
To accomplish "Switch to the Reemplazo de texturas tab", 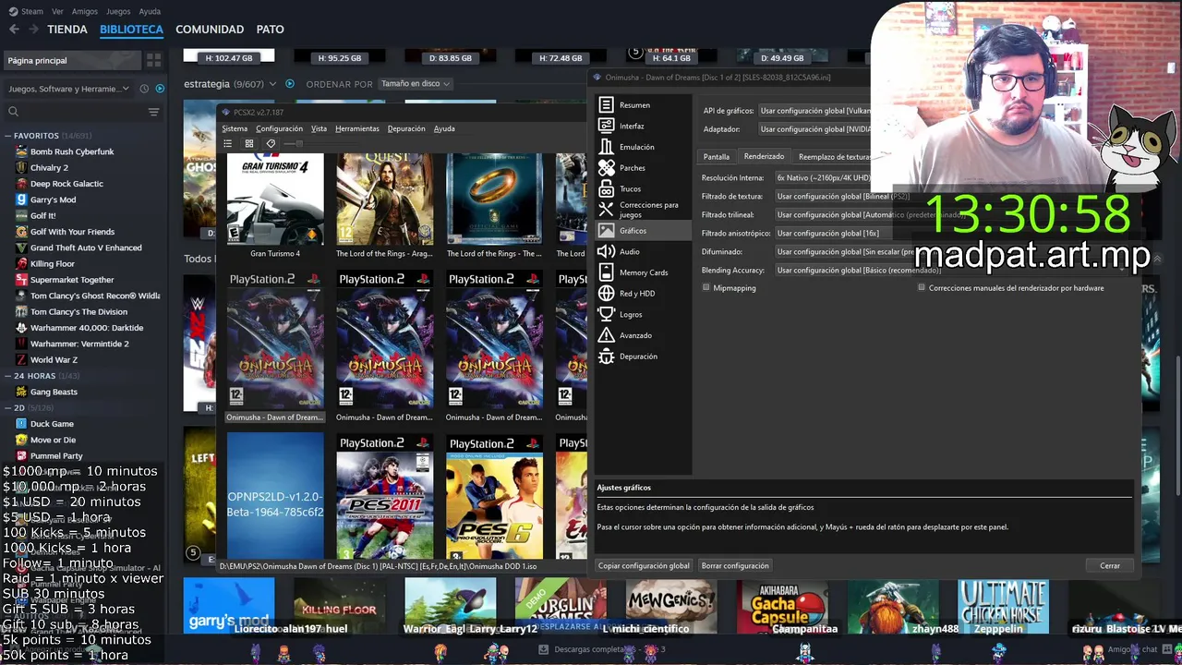I will (x=833, y=157).
